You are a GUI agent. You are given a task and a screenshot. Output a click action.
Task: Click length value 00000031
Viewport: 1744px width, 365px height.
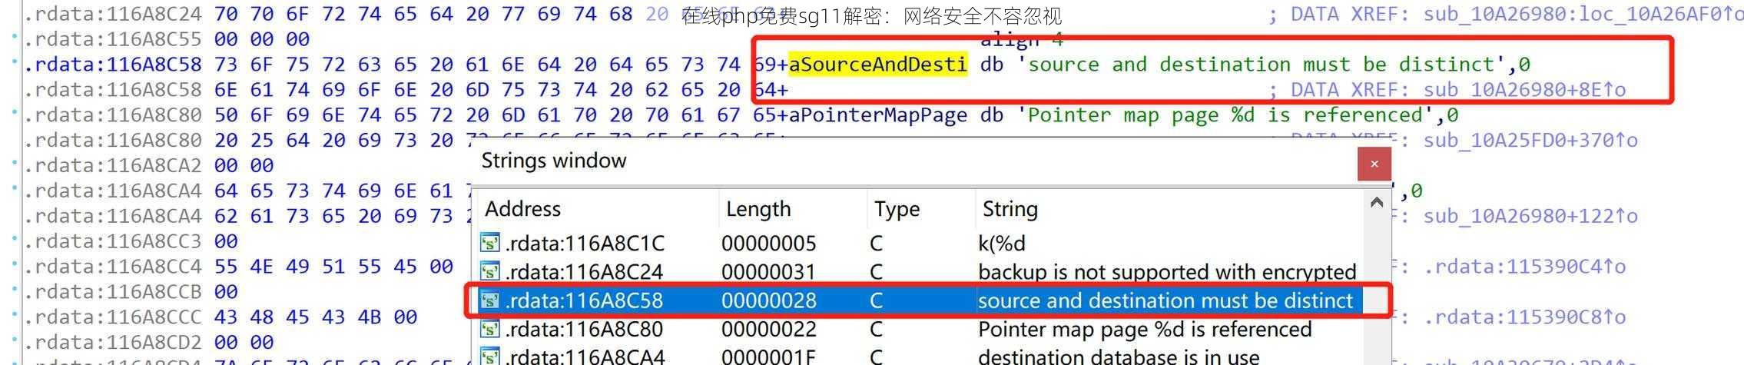(x=768, y=272)
